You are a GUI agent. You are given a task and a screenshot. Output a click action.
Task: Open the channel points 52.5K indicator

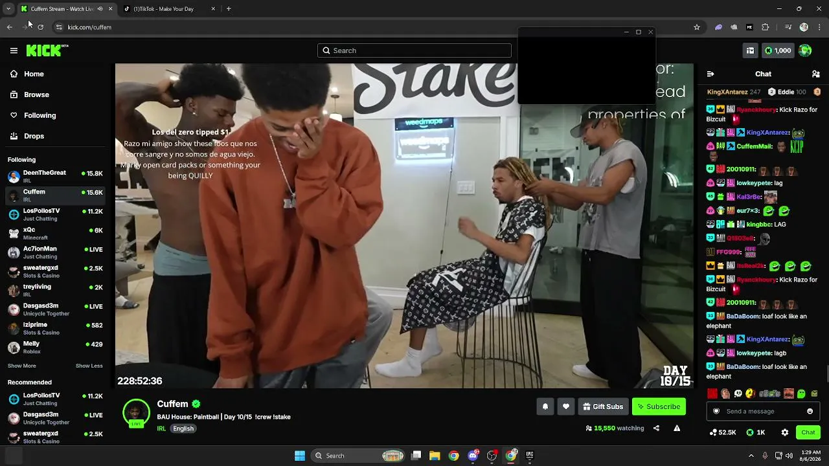click(x=723, y=432)
